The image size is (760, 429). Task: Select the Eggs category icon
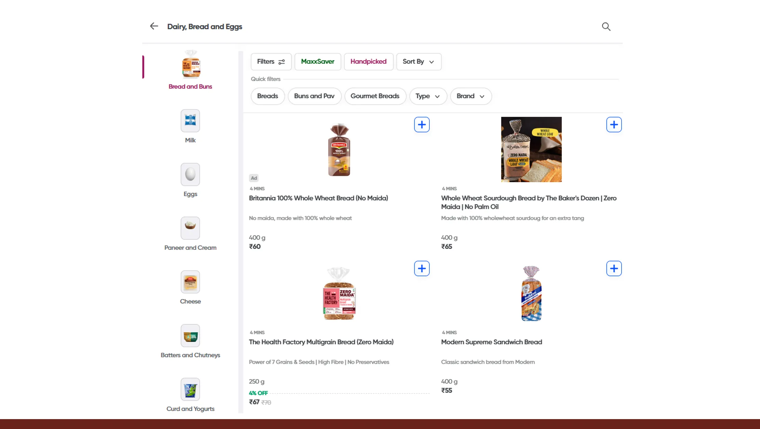click(190, 174)
